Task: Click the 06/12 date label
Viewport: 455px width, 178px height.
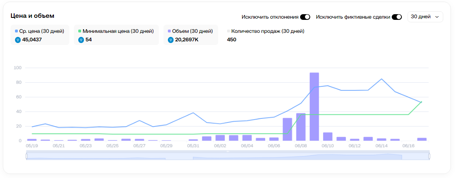Action: point(354,146)
